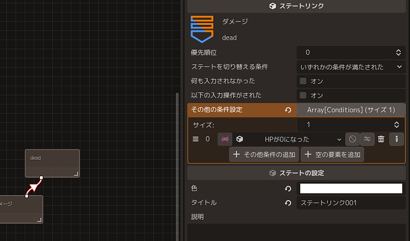Delete condition 0 with the trash icon
The width and height of the screenshot is (410, 241).
[381, 139]
